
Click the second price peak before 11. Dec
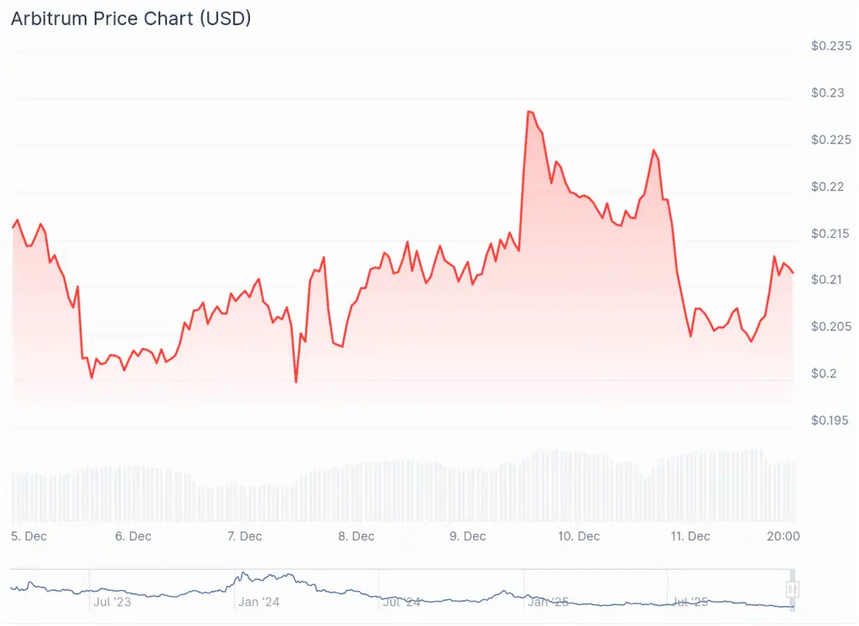653,150
